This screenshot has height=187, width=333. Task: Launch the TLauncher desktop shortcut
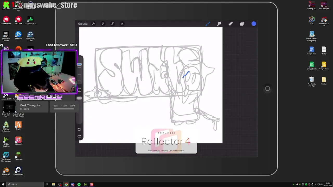click(x=18, y=156)
